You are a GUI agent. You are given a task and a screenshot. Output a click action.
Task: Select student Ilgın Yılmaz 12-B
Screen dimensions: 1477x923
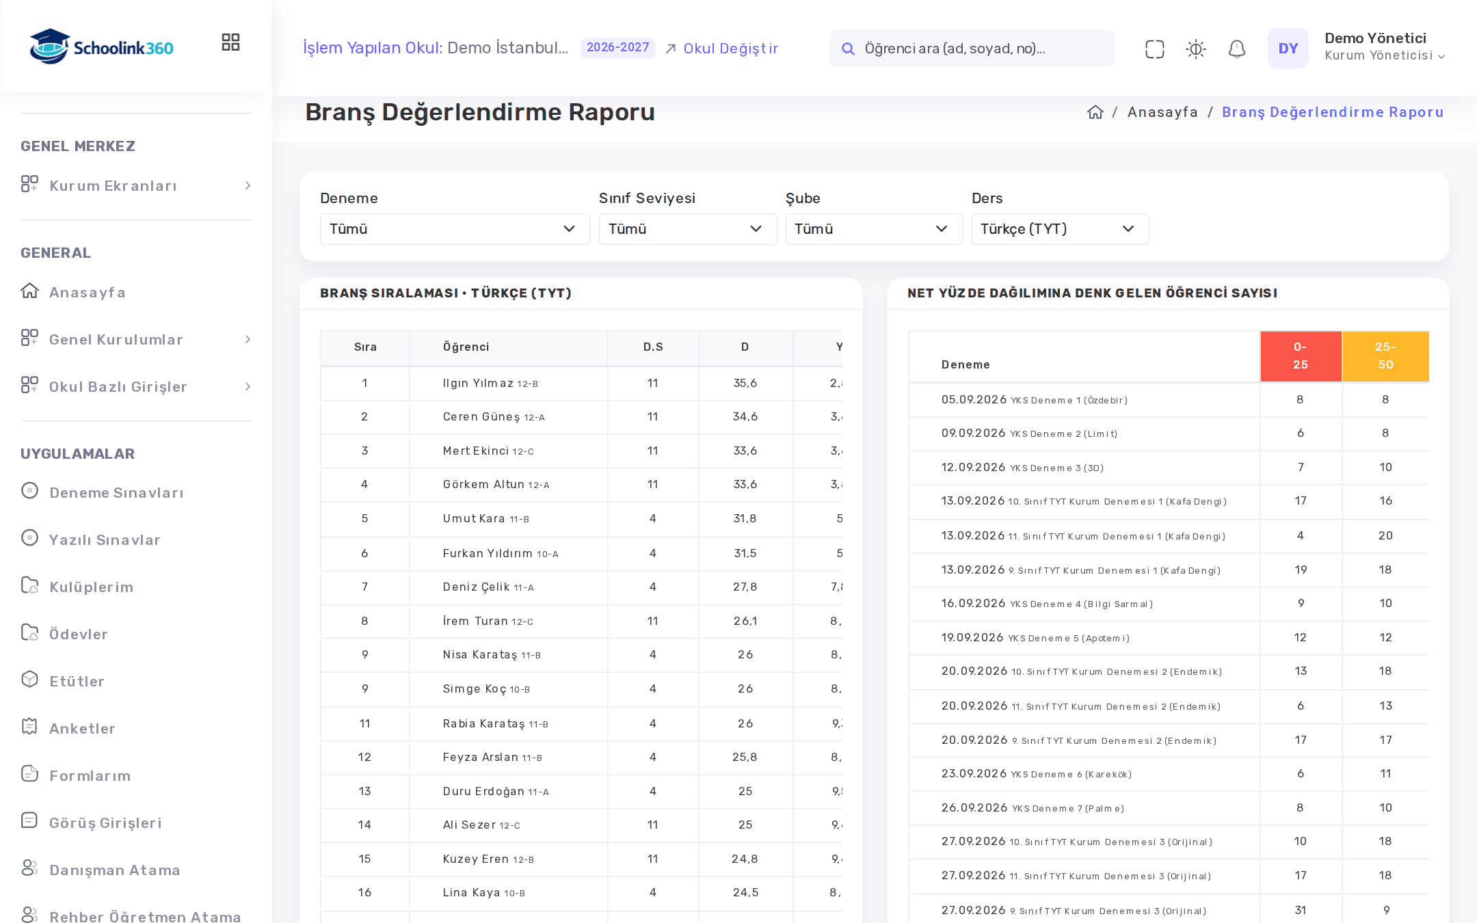pyautogui.click(x=490, y=384)
